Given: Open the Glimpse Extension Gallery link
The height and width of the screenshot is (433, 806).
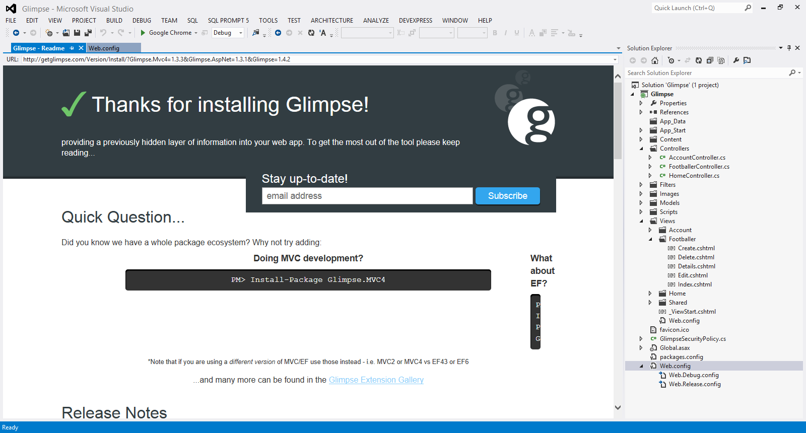Looking at the screenshot, I should pyautogui.click(x=376, y=380).
